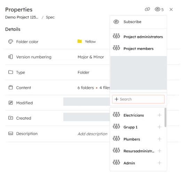Click the Description icon
Image resolution: width=181 pixels, height=174 pixels.
(x=11, y=133)
